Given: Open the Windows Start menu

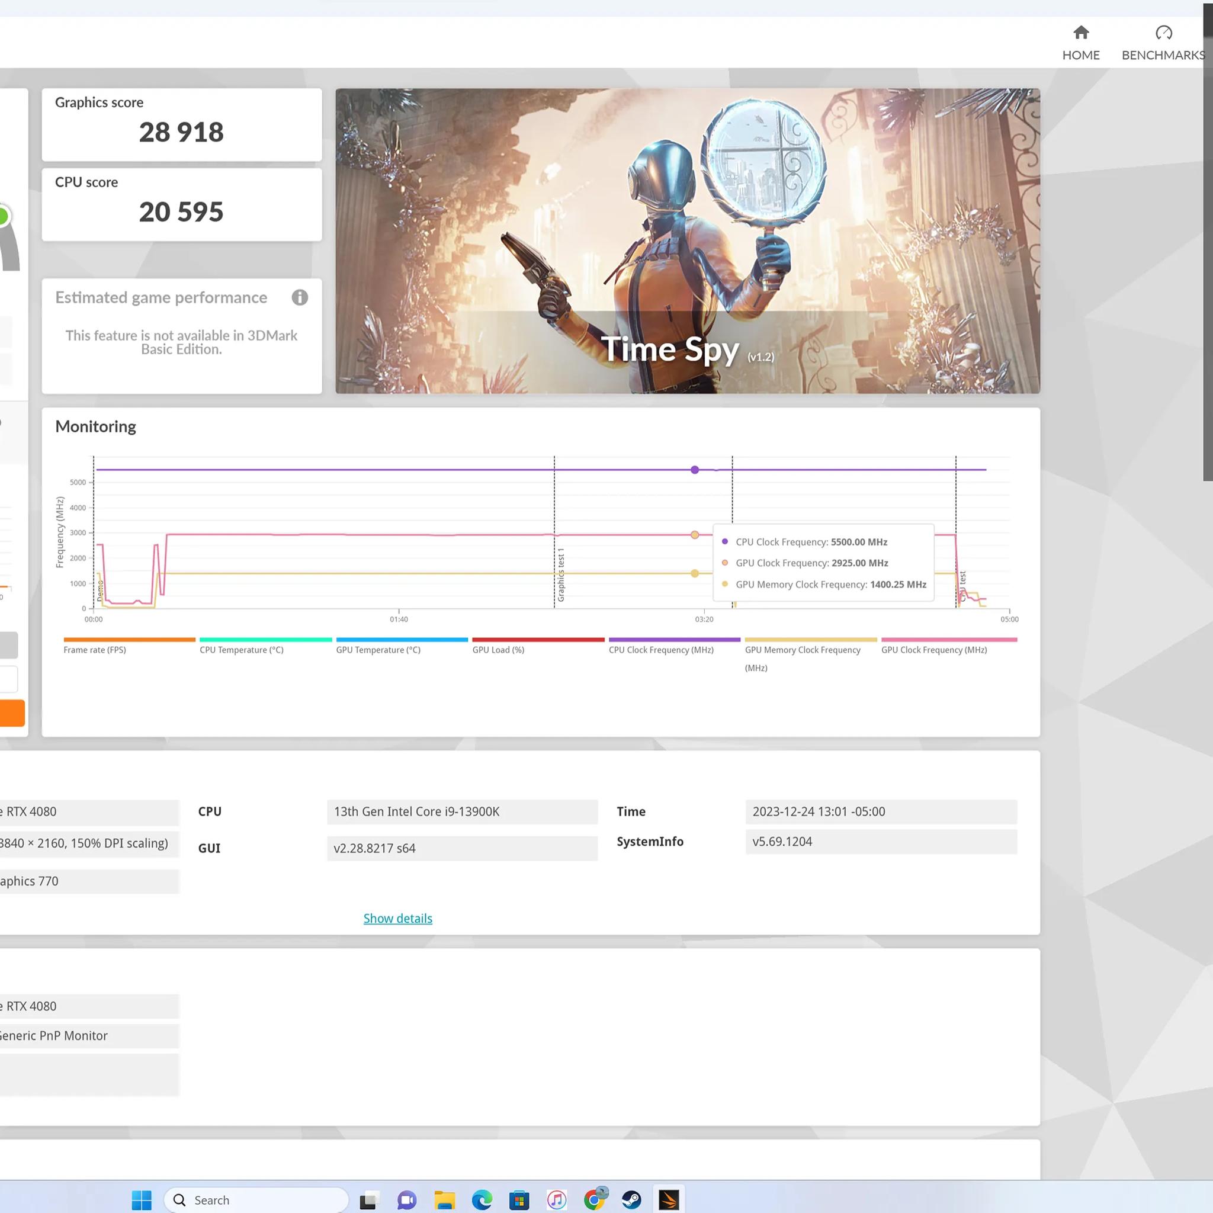Looking at the screenshot, I should pos(142,1200).
